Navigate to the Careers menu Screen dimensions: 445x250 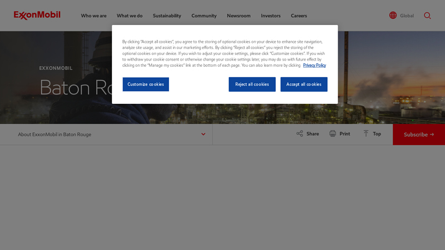coord(299,16)
